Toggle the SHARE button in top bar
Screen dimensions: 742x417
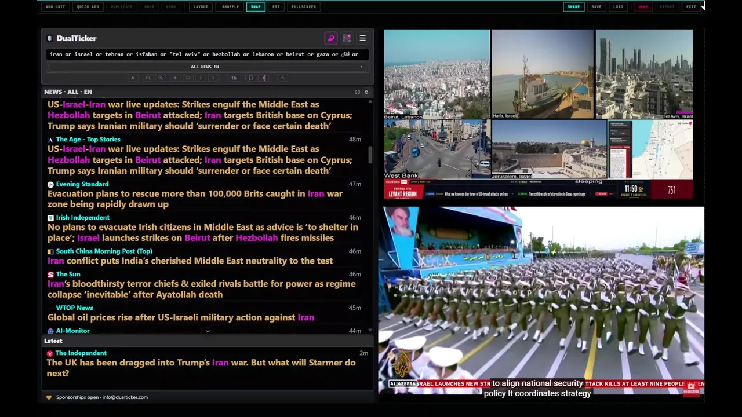pyautogui.click(x=573, y=7)
